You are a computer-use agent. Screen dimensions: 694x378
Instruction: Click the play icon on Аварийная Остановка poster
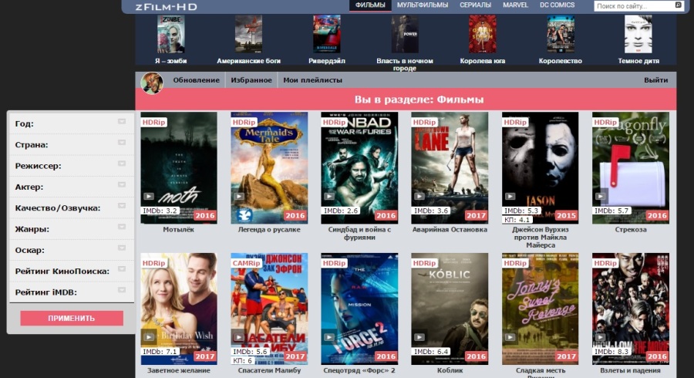point(419,196)
